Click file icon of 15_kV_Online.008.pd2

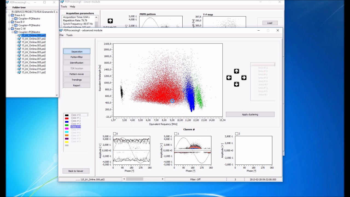(x=19, y=62)
